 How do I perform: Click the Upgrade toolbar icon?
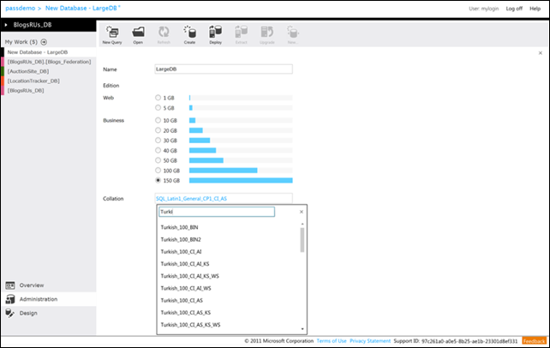(x=267, y=34)
